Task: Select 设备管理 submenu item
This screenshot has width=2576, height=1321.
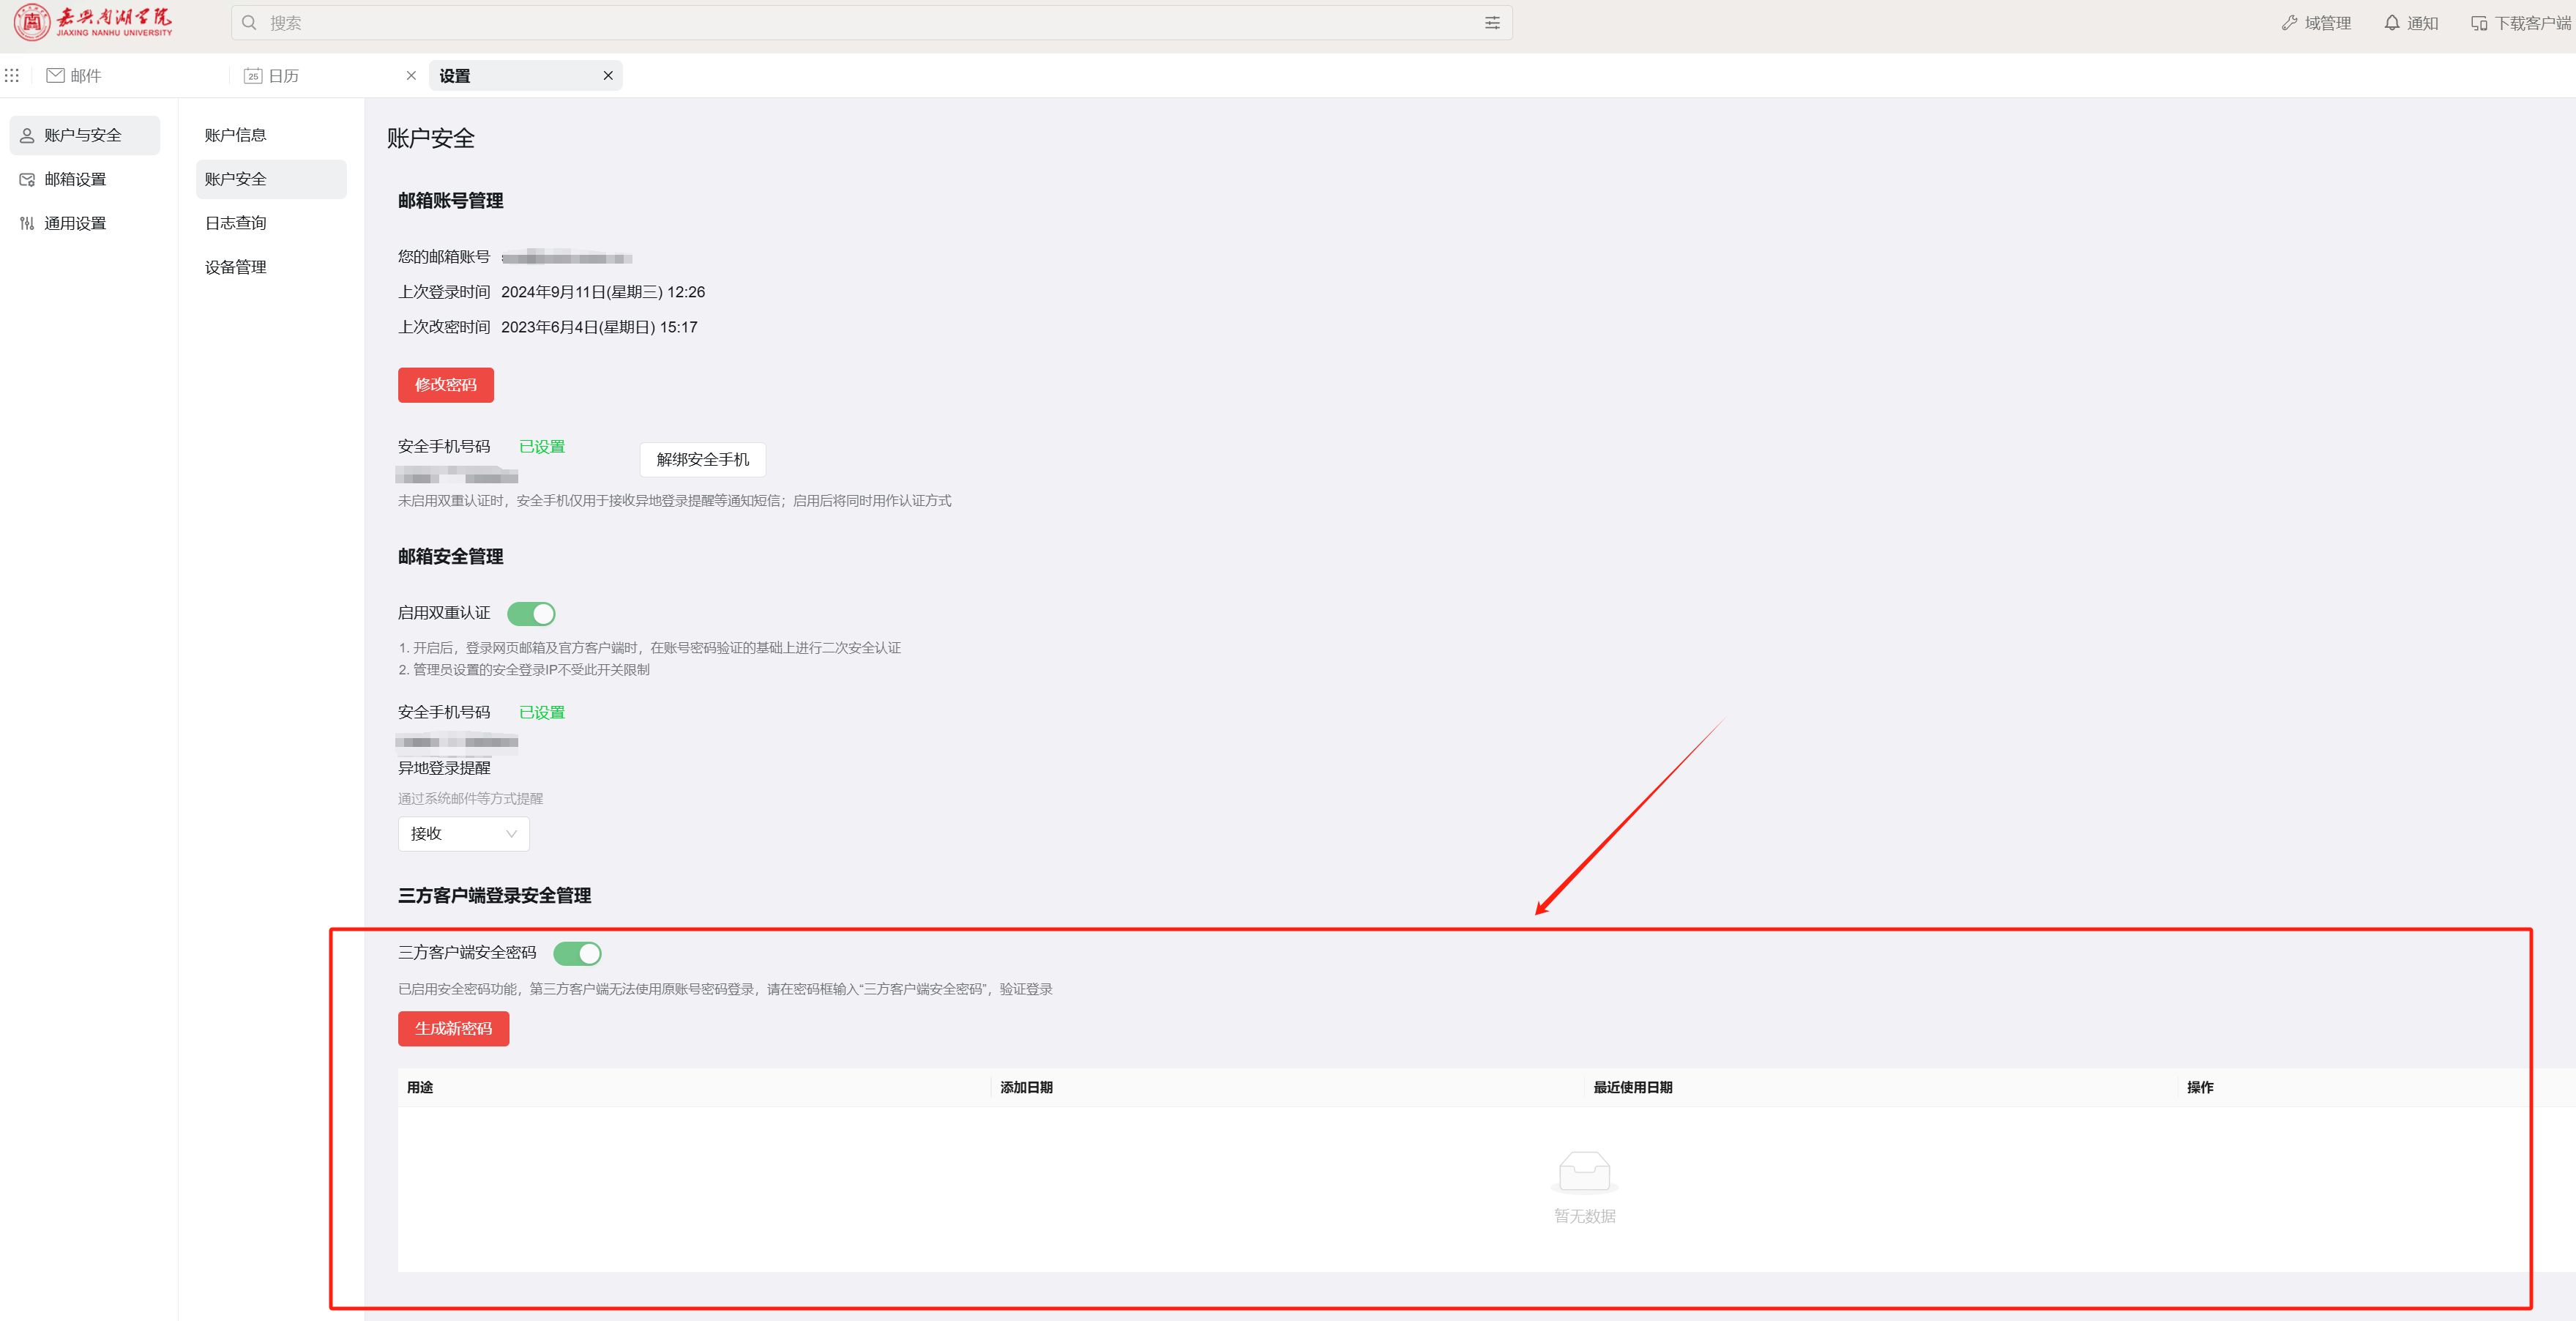Action: tap(236, 267)
